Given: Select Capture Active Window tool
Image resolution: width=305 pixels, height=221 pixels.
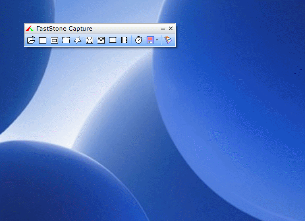Looking at the screenshot, I should click(43, 40).
